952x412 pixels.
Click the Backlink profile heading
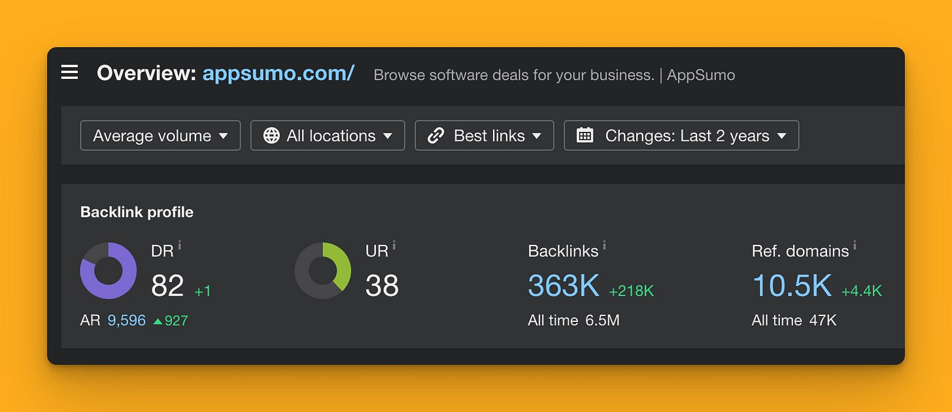pos(137,212)
